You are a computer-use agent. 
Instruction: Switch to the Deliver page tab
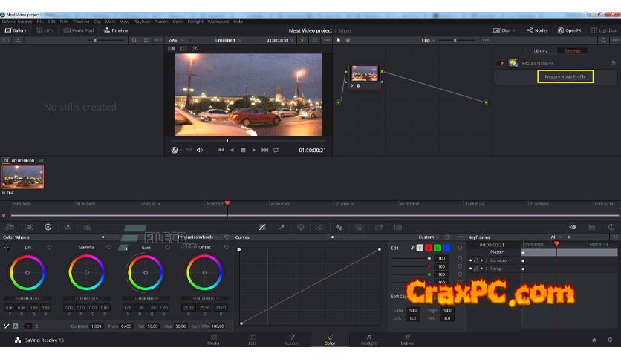408,340
